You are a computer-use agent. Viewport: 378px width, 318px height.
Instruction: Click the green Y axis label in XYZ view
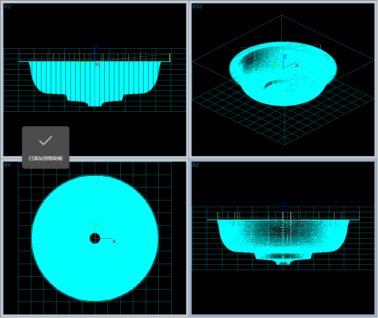(272, 65)
